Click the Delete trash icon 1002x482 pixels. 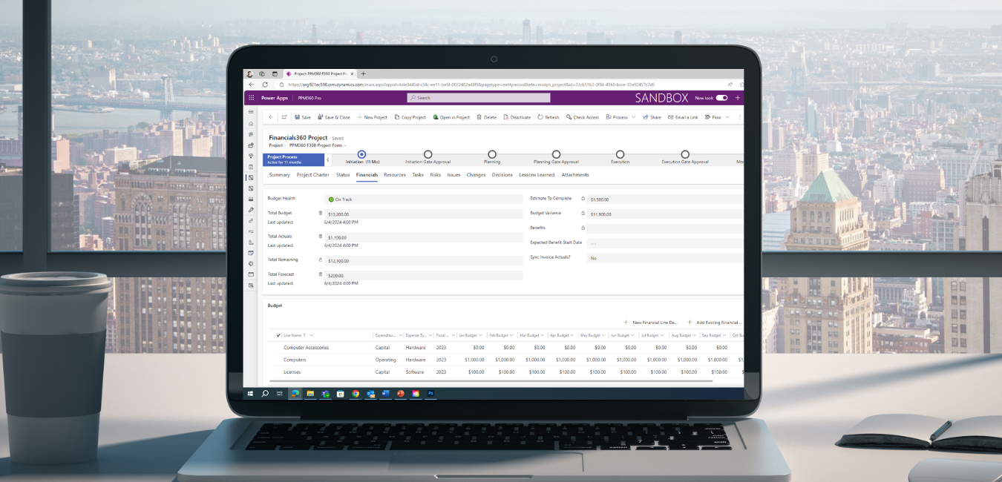479,117
